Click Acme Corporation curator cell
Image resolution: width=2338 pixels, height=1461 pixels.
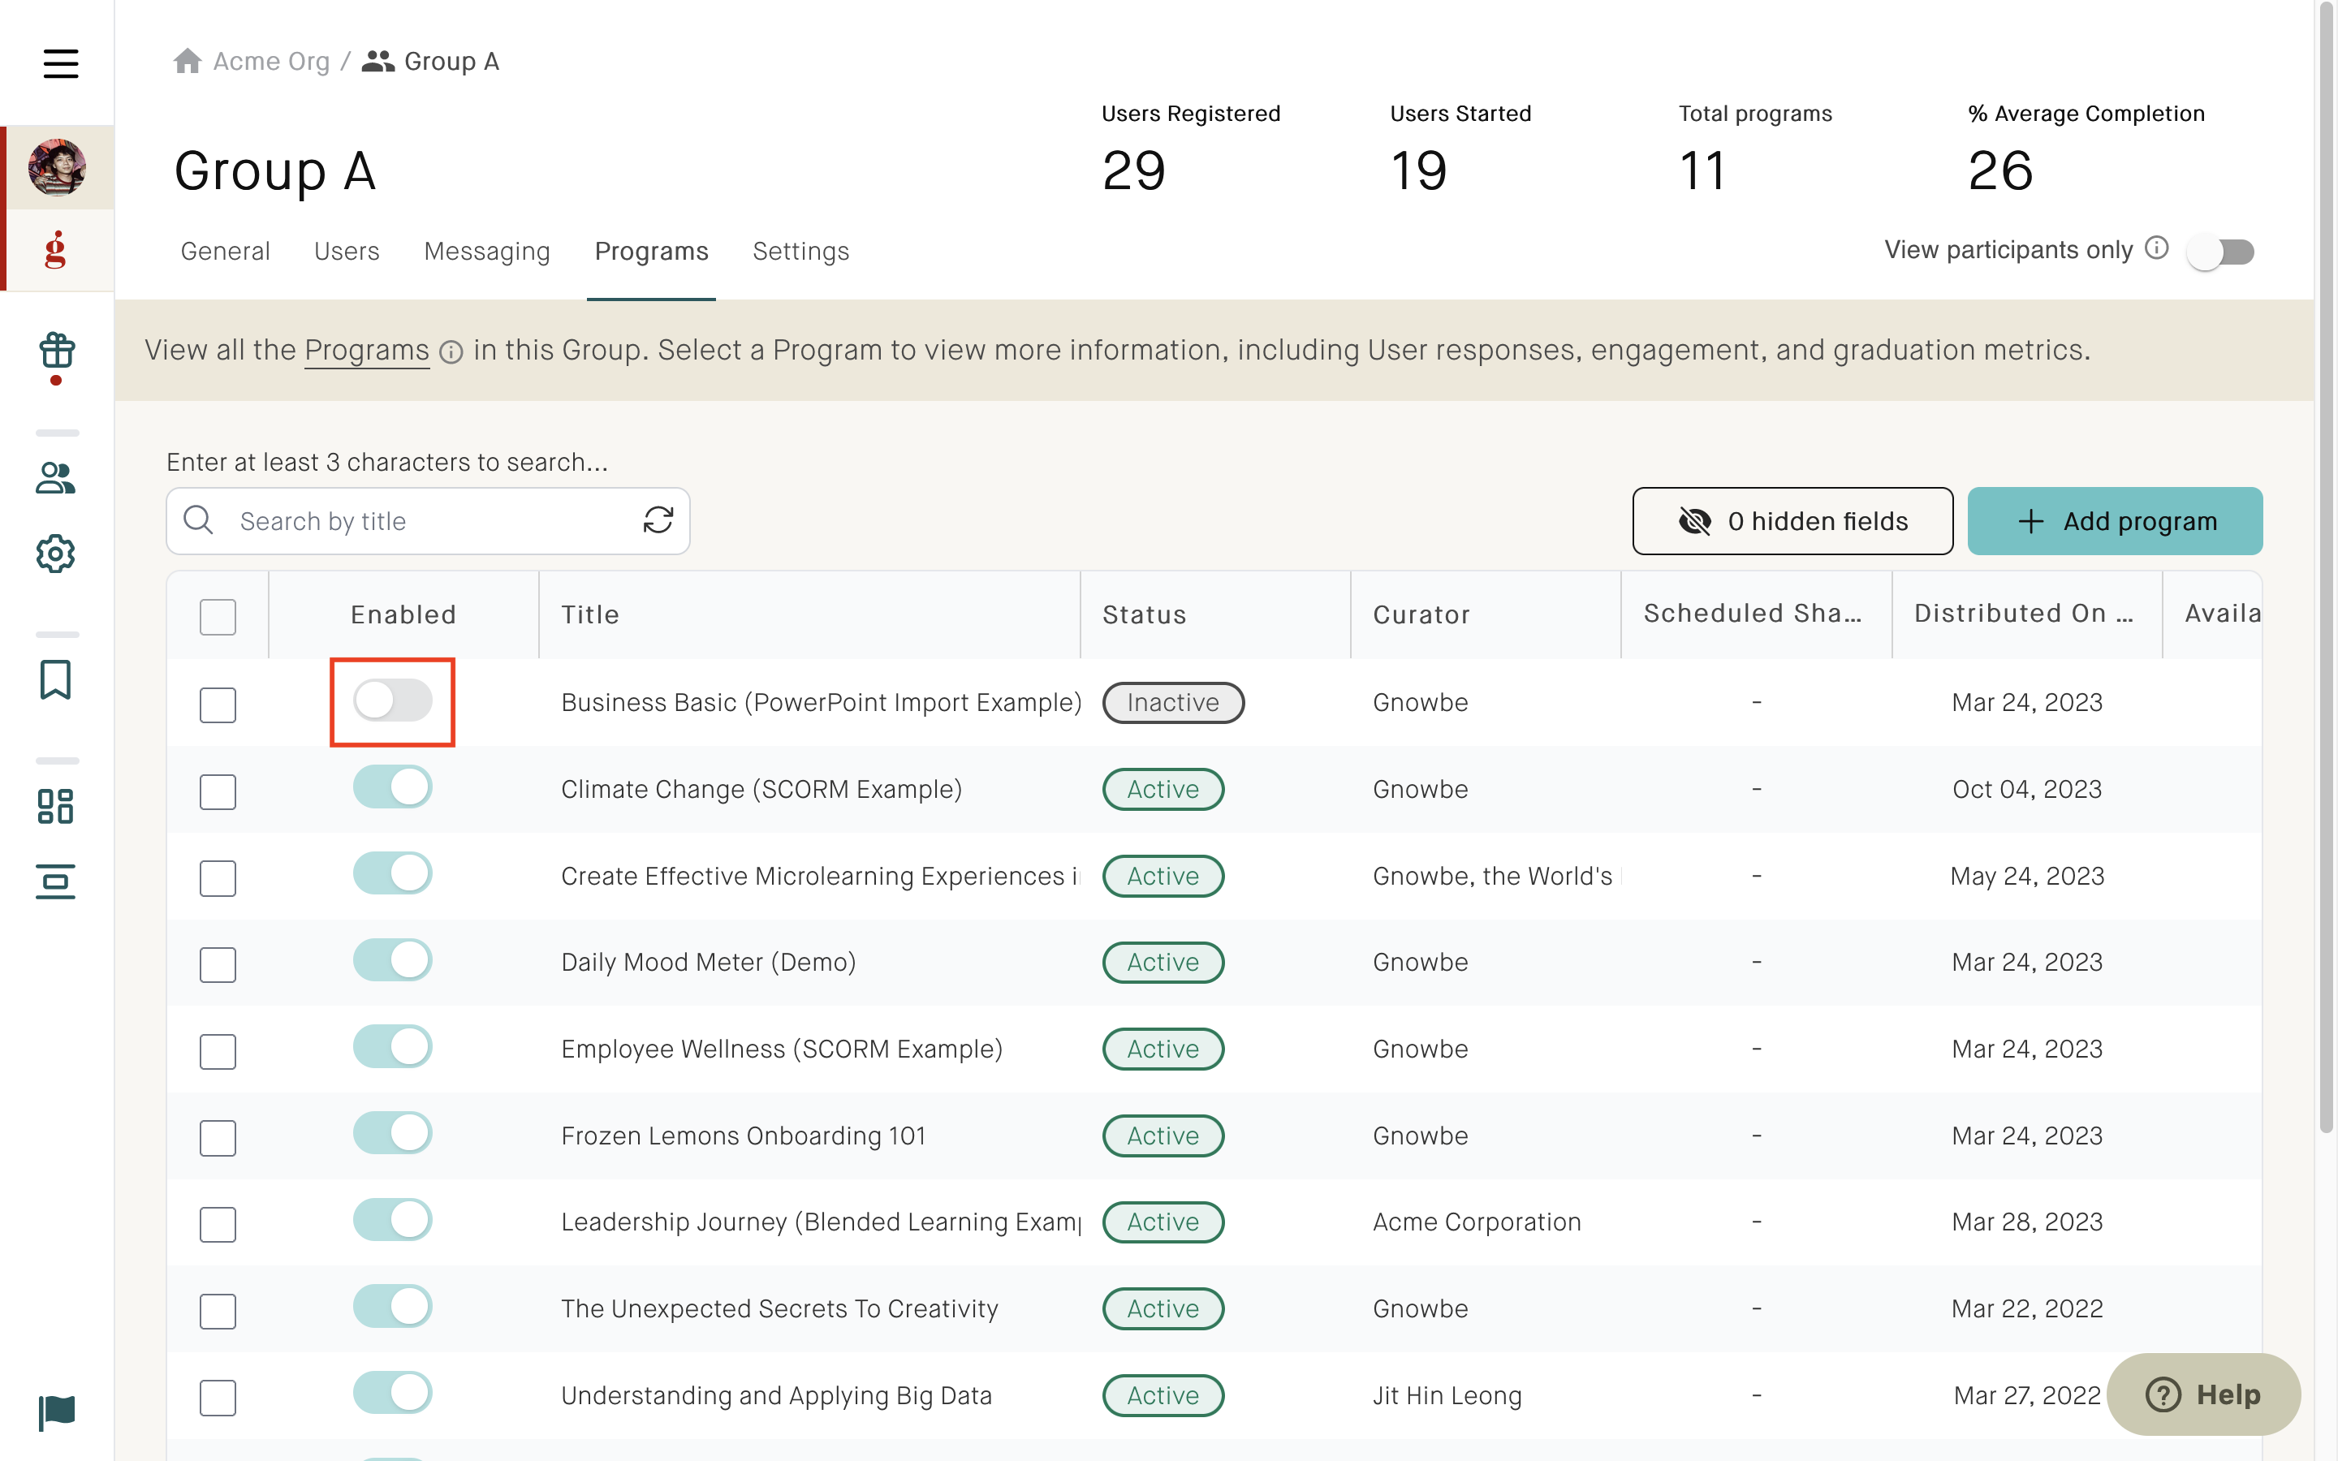pos(1476,1222)
